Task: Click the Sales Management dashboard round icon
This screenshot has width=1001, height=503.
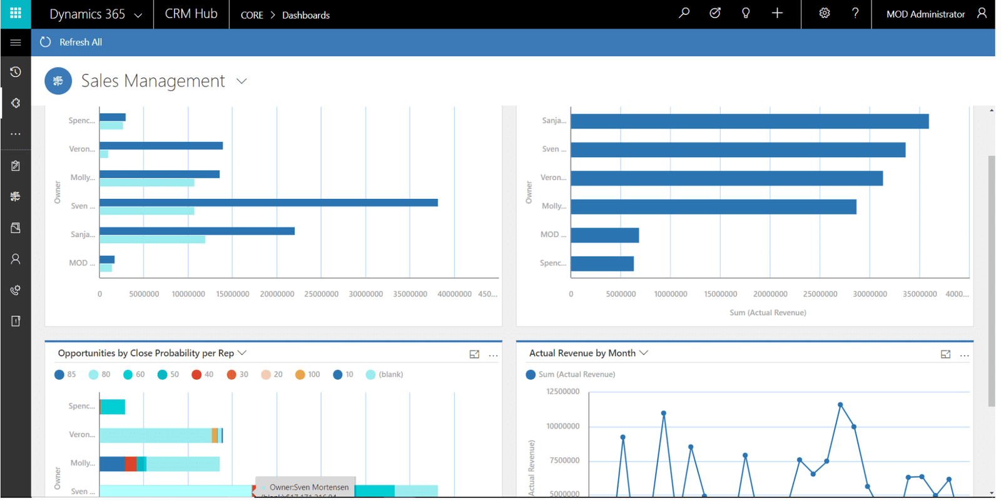Action: click(58, 81)
